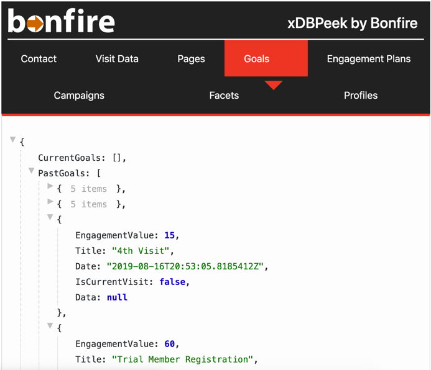Open the Facets tab
431x370 pixels.
[224, 96]
